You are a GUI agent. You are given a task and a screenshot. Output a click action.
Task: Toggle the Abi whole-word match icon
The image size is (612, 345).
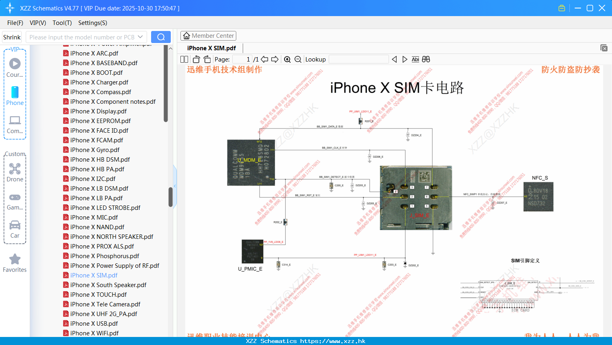point(416,59)
